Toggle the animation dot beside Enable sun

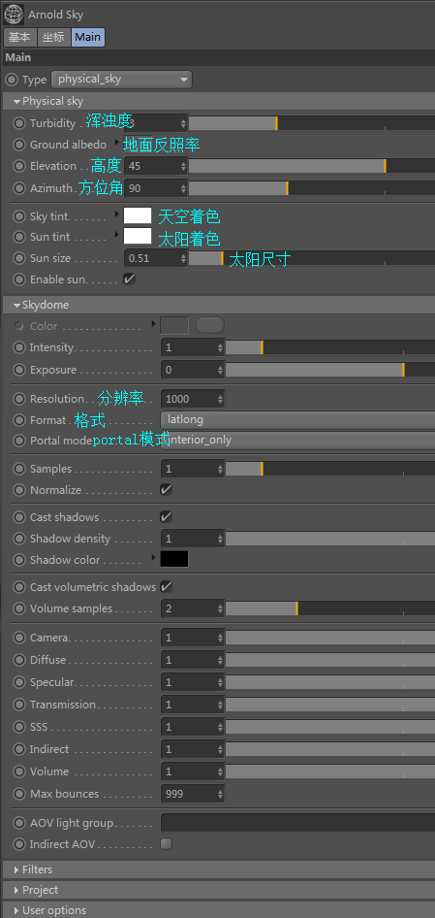(20, 279)
